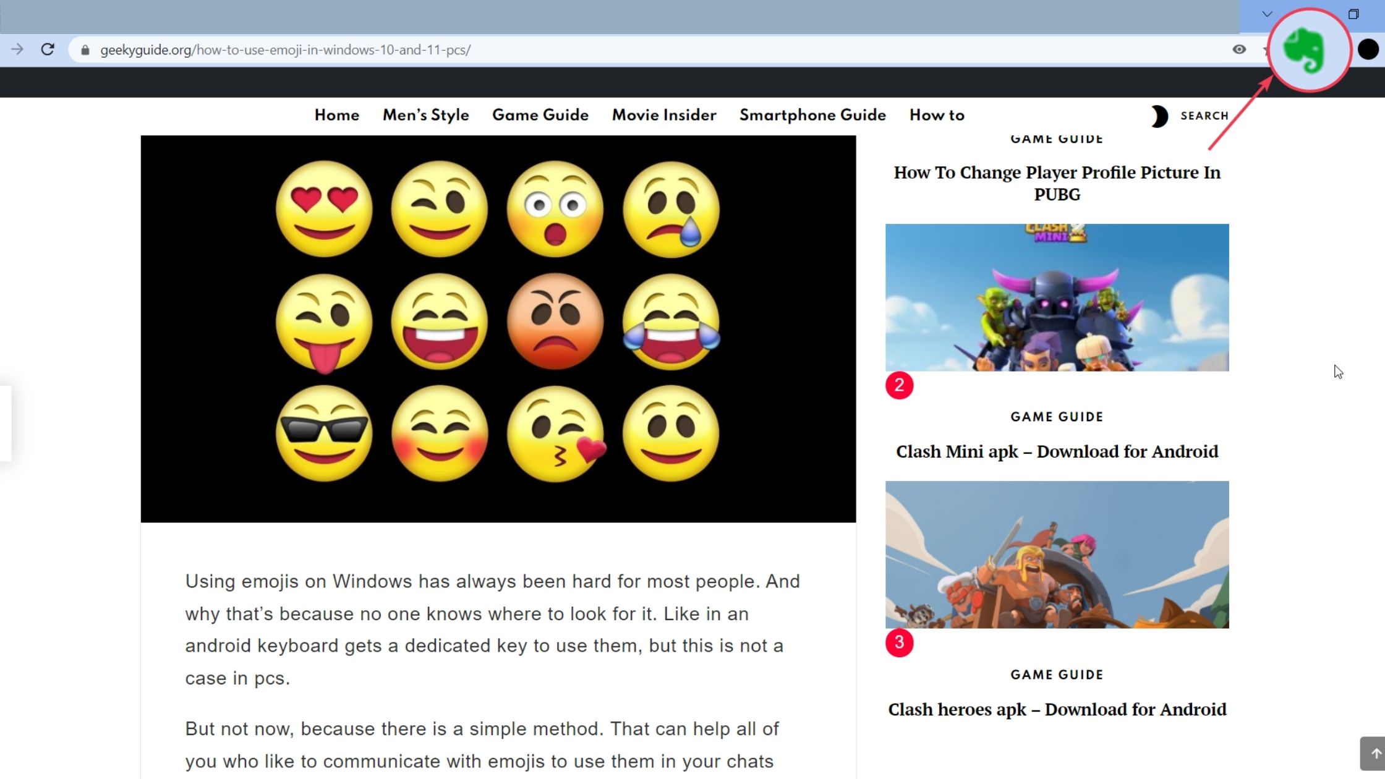The image size is (1385, 779).
Task: Reload the page with the refresh icon
Action: tap(48, 49)
